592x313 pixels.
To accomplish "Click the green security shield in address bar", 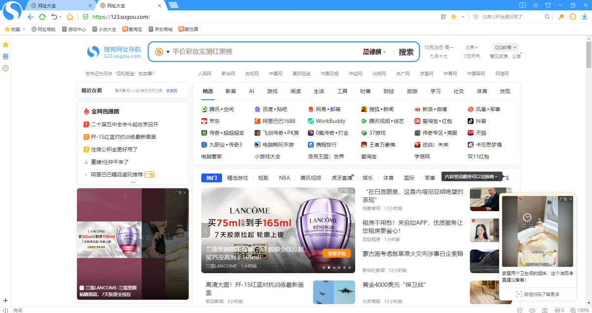I will tap(85, 17).
